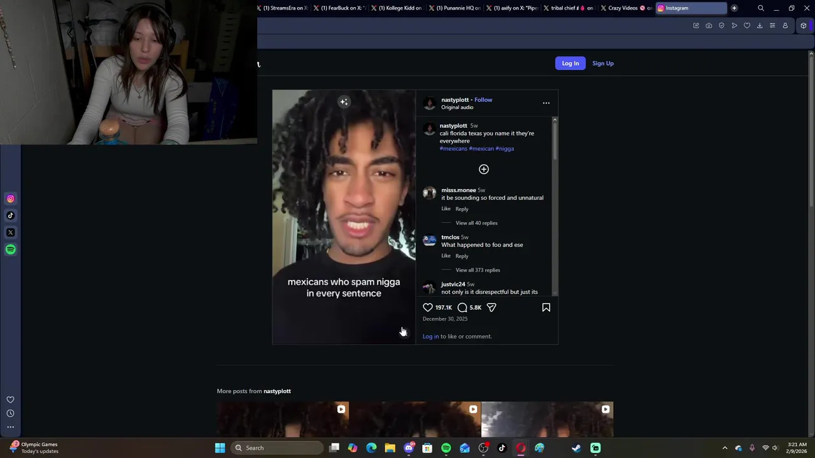Switch to the StreamsEra on X tab
Image resolution: width=815 pixels, height=458 pixels.
tap(283, 8)
